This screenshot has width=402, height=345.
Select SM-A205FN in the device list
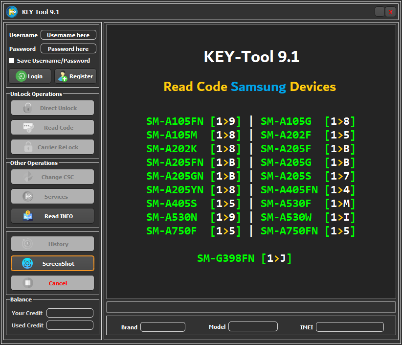pos(175,162)
